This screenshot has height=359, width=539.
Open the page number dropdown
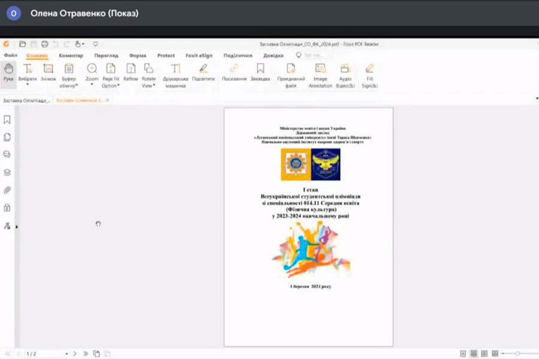pyautogui.click(x=66, y=354)
